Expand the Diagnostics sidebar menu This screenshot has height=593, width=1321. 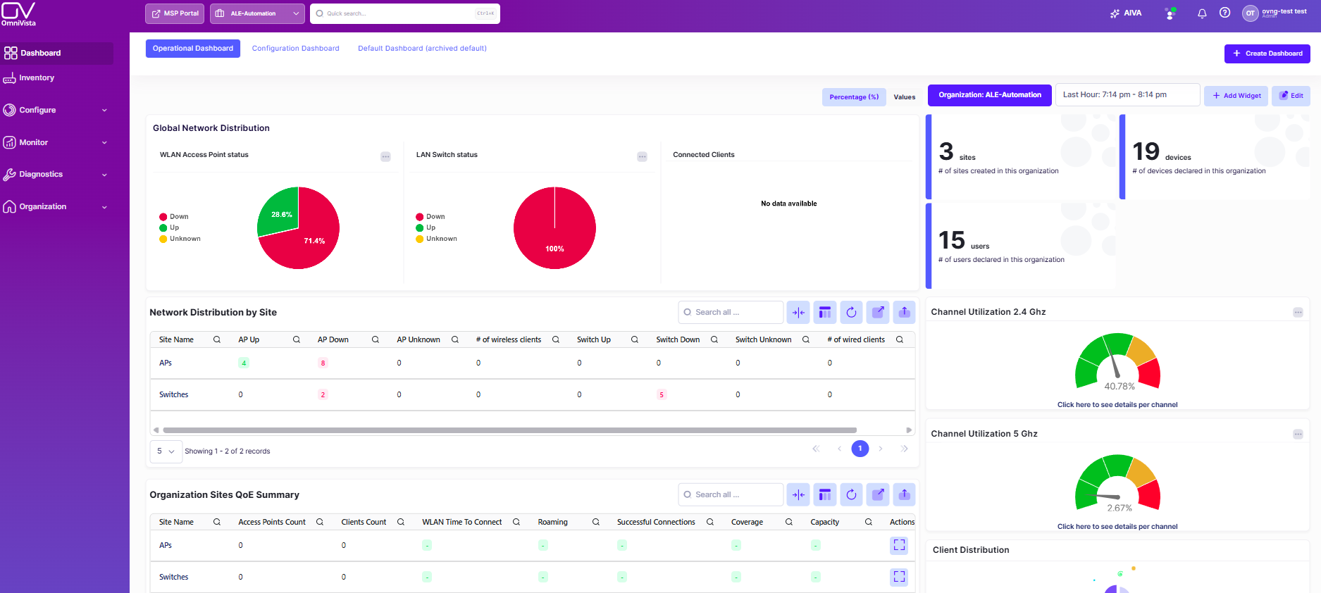point(57,175)
